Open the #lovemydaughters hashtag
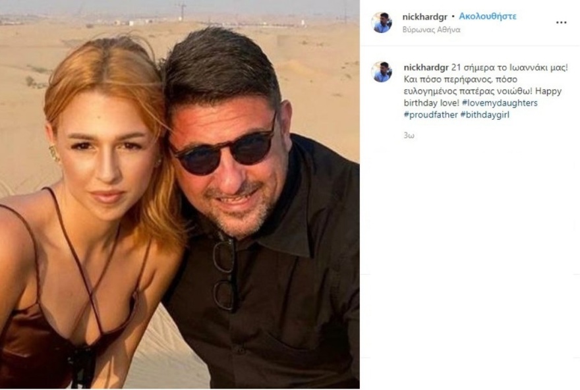580x390 pixels. (x=499, y=102)
